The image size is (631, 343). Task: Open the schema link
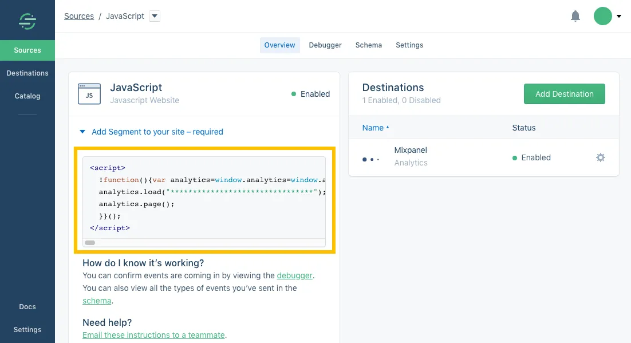(97, 301)
